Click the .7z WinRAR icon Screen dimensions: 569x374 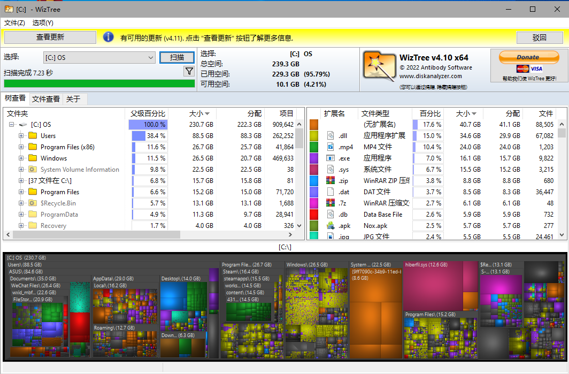(330, 203)
